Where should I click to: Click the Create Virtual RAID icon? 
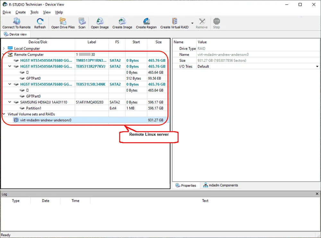click(174, 21)
